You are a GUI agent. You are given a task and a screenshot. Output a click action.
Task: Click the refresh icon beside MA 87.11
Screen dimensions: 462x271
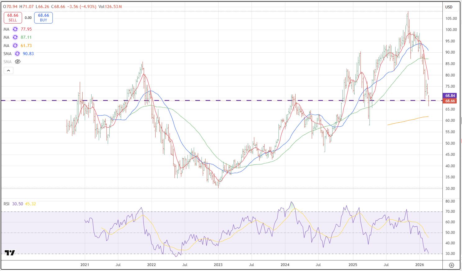[15, 37]
